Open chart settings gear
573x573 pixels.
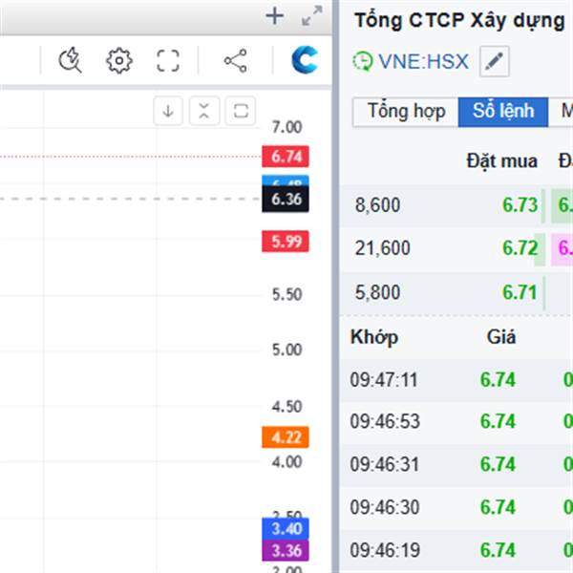coord(119,61)
